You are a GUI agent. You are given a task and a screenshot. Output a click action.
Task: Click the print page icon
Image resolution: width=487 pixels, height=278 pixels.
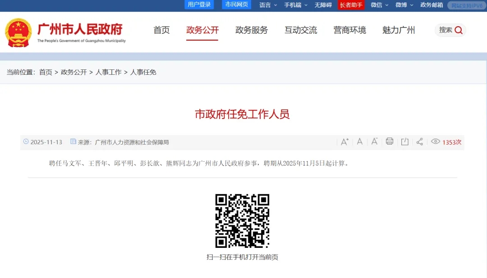[x=390, y=141]
